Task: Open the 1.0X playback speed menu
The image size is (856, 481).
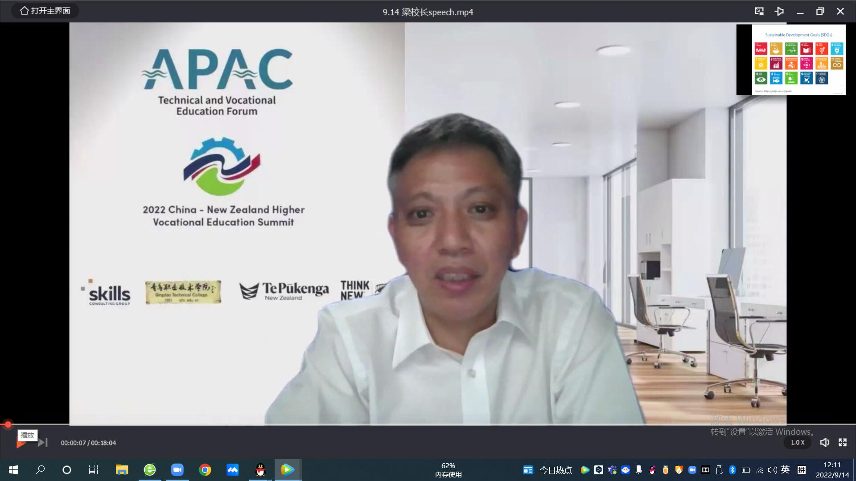Action: pos(797,442)
